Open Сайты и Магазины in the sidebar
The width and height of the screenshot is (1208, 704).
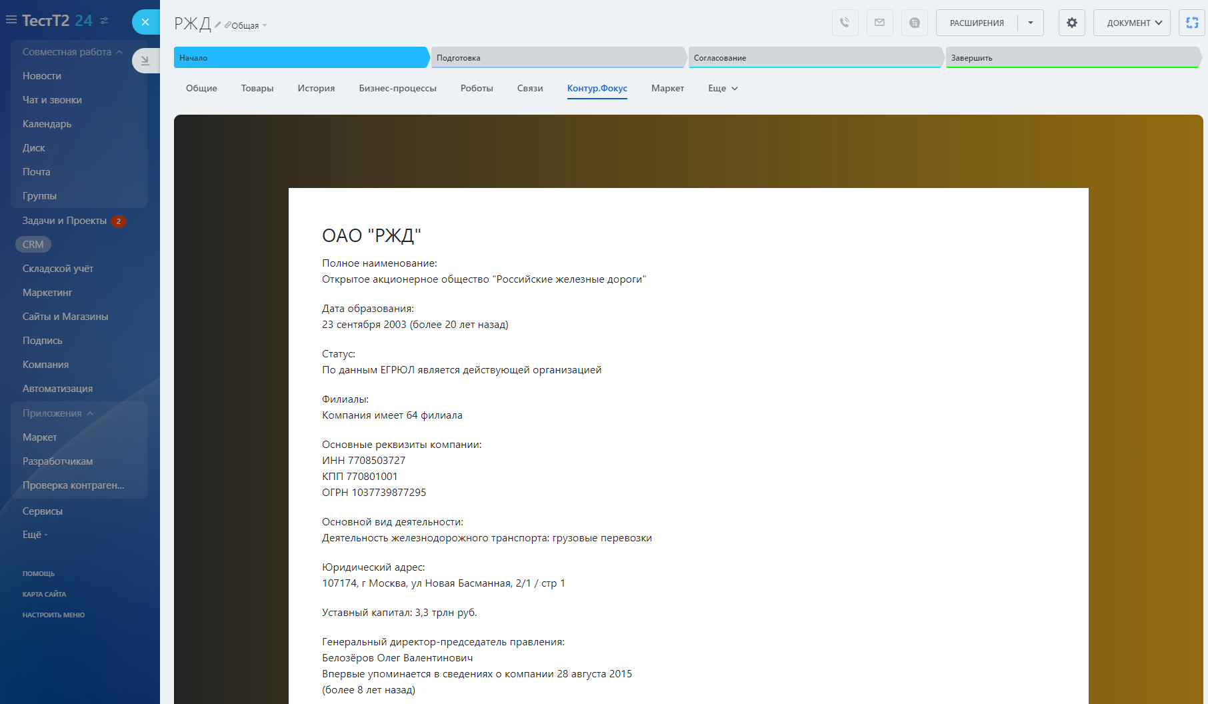65,317
